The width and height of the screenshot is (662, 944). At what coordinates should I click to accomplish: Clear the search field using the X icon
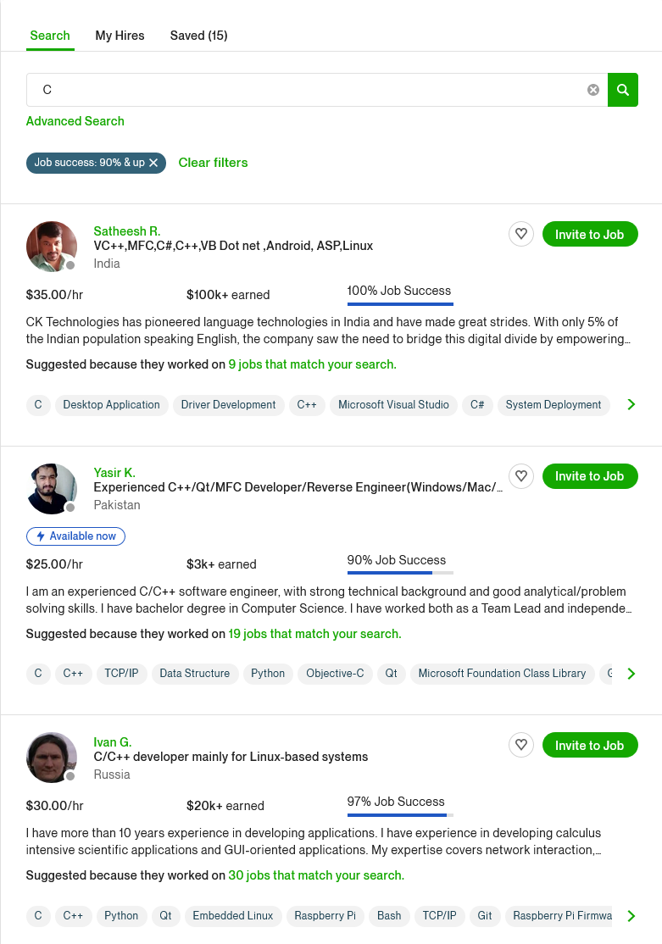pyautogui.click(x=592, y=89)
